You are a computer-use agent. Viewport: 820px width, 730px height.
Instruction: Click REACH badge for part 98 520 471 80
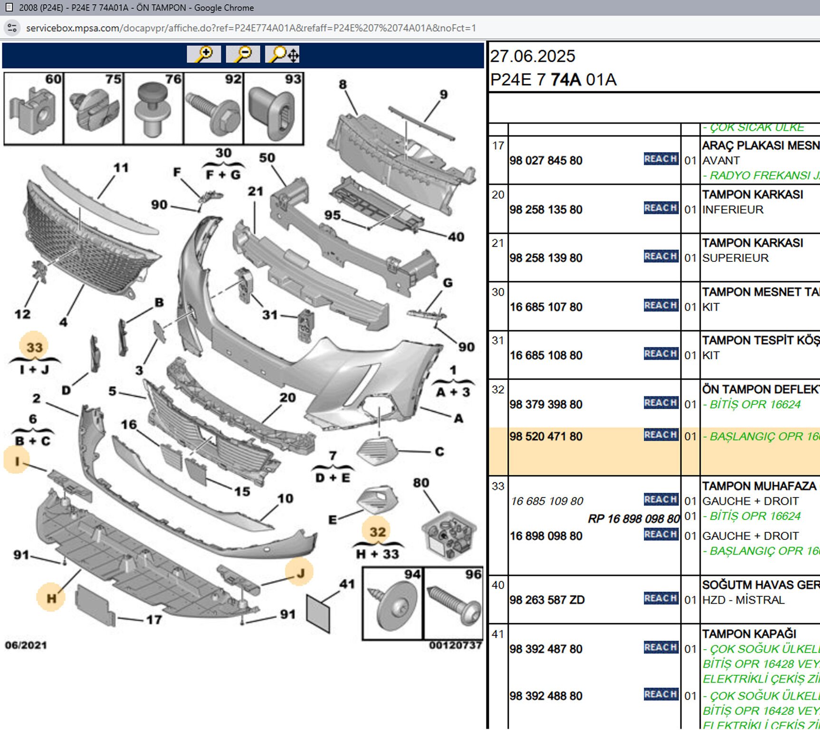(660, 435)
